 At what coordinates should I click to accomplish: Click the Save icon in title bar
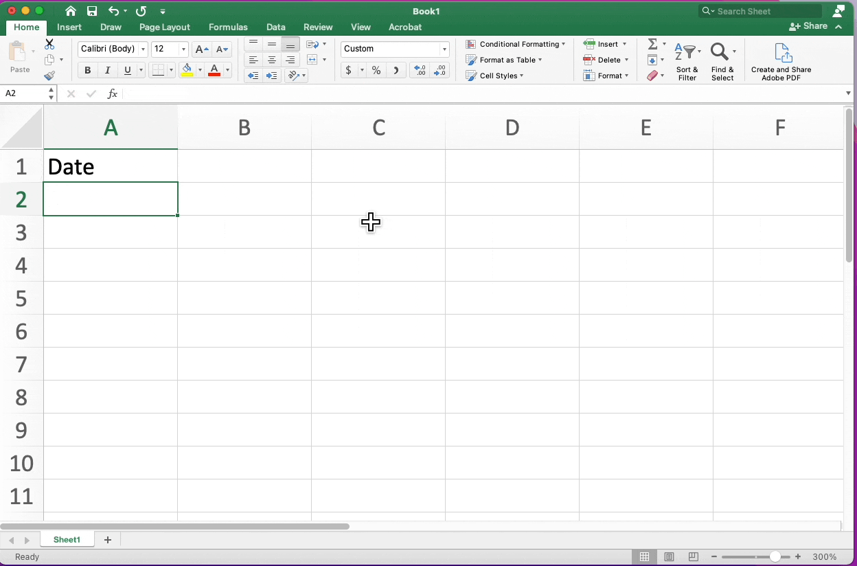click(92, 11)
